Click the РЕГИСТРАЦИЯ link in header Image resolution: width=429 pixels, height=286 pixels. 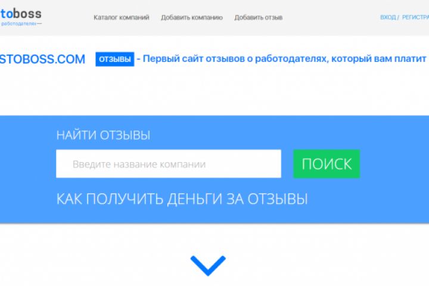(x=415, y=17)
